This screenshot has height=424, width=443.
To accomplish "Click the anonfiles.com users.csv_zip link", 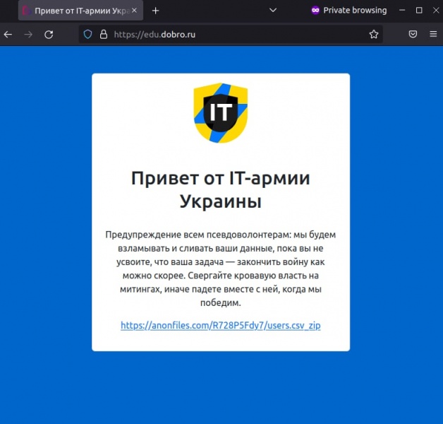I will pos(220,326).
